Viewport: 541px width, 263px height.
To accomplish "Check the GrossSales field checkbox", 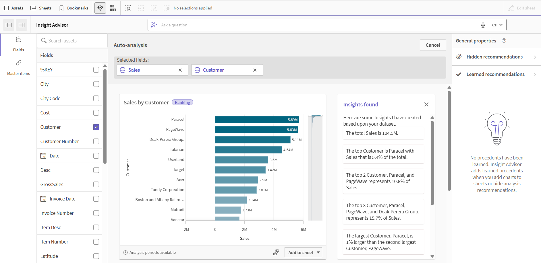I will click(96, 184).
